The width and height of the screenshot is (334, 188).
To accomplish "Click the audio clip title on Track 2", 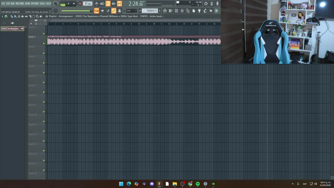I will (85, 37).
